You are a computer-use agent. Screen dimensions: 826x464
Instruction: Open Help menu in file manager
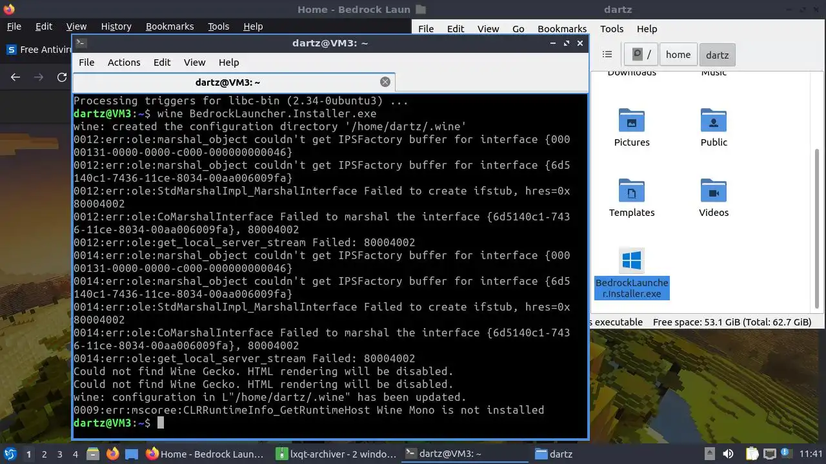[x=647, y=29]
